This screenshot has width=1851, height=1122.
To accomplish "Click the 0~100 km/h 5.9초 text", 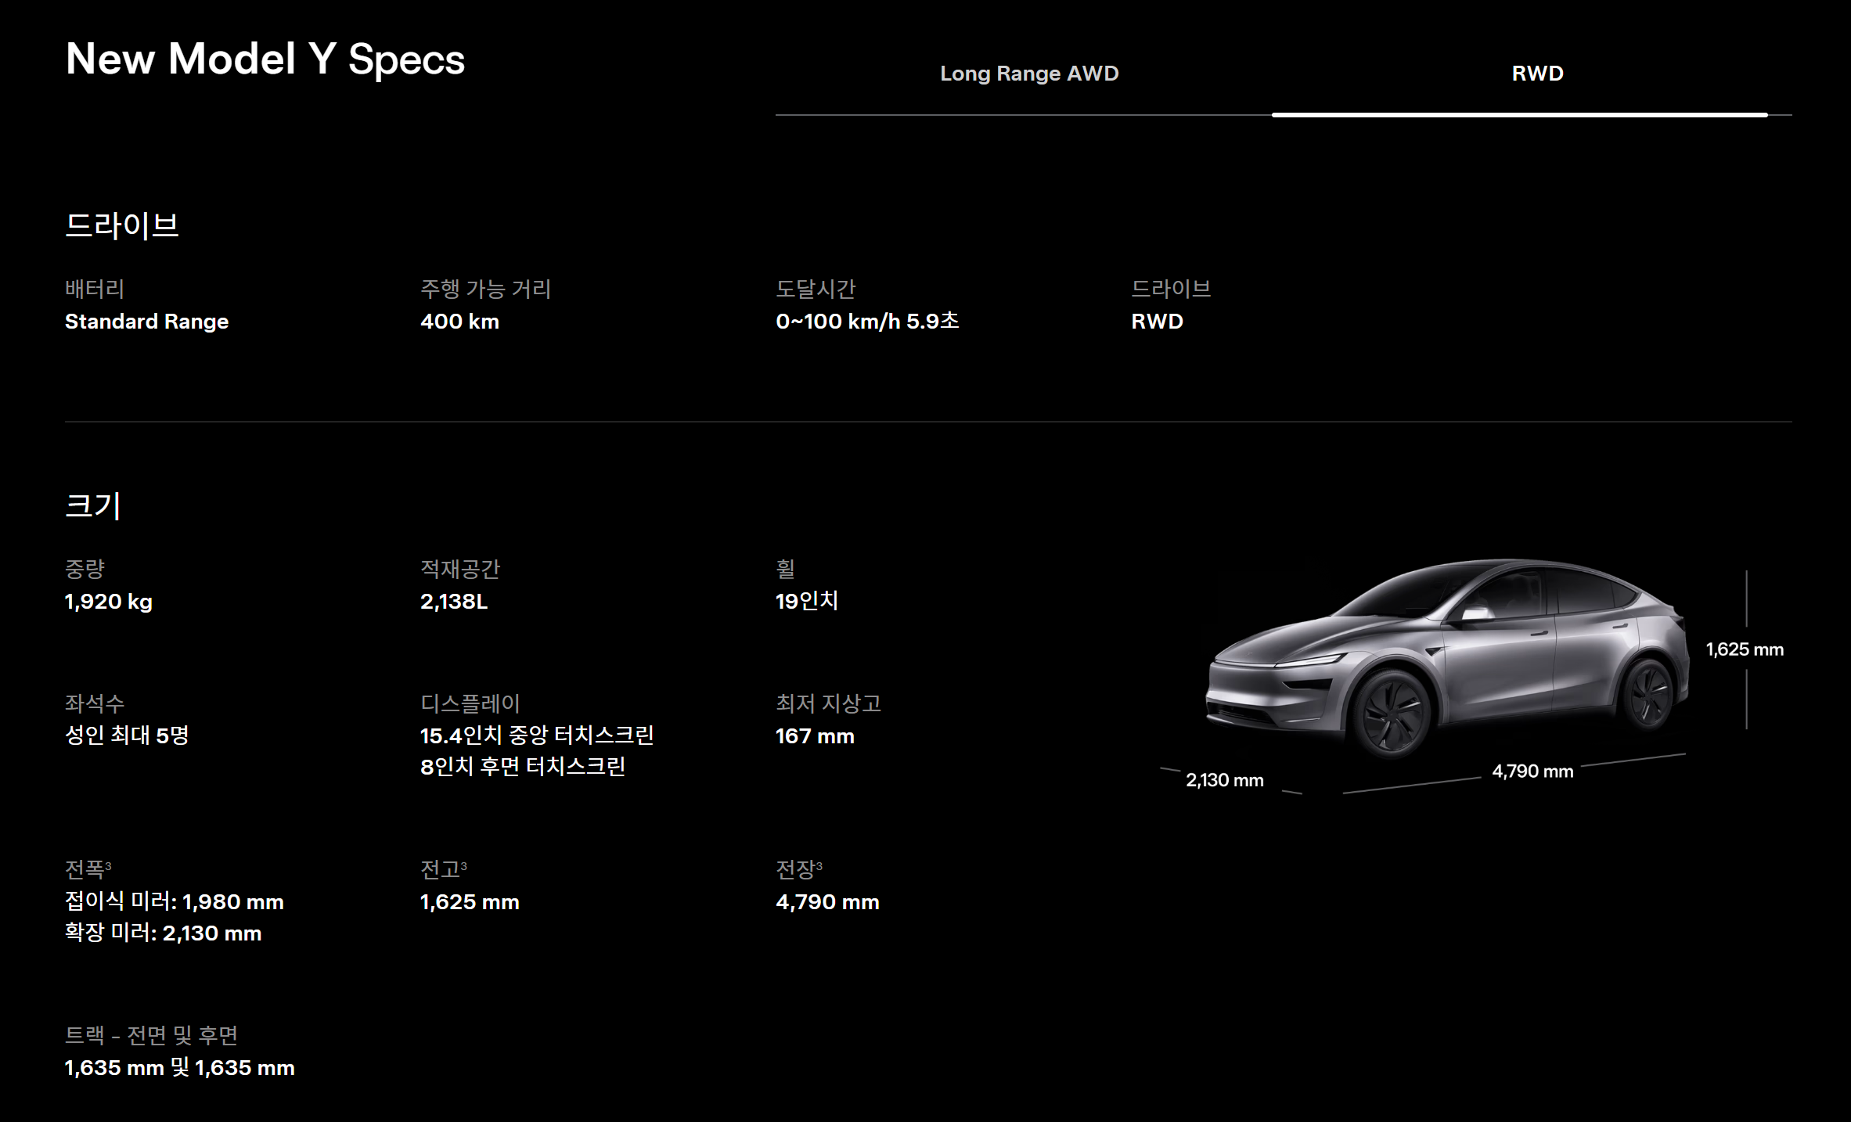I will [x=866, y=322].
